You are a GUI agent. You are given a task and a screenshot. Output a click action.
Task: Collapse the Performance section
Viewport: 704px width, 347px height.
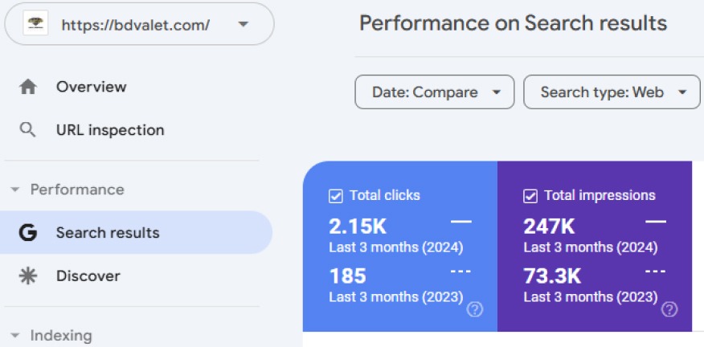coord(15,190)
